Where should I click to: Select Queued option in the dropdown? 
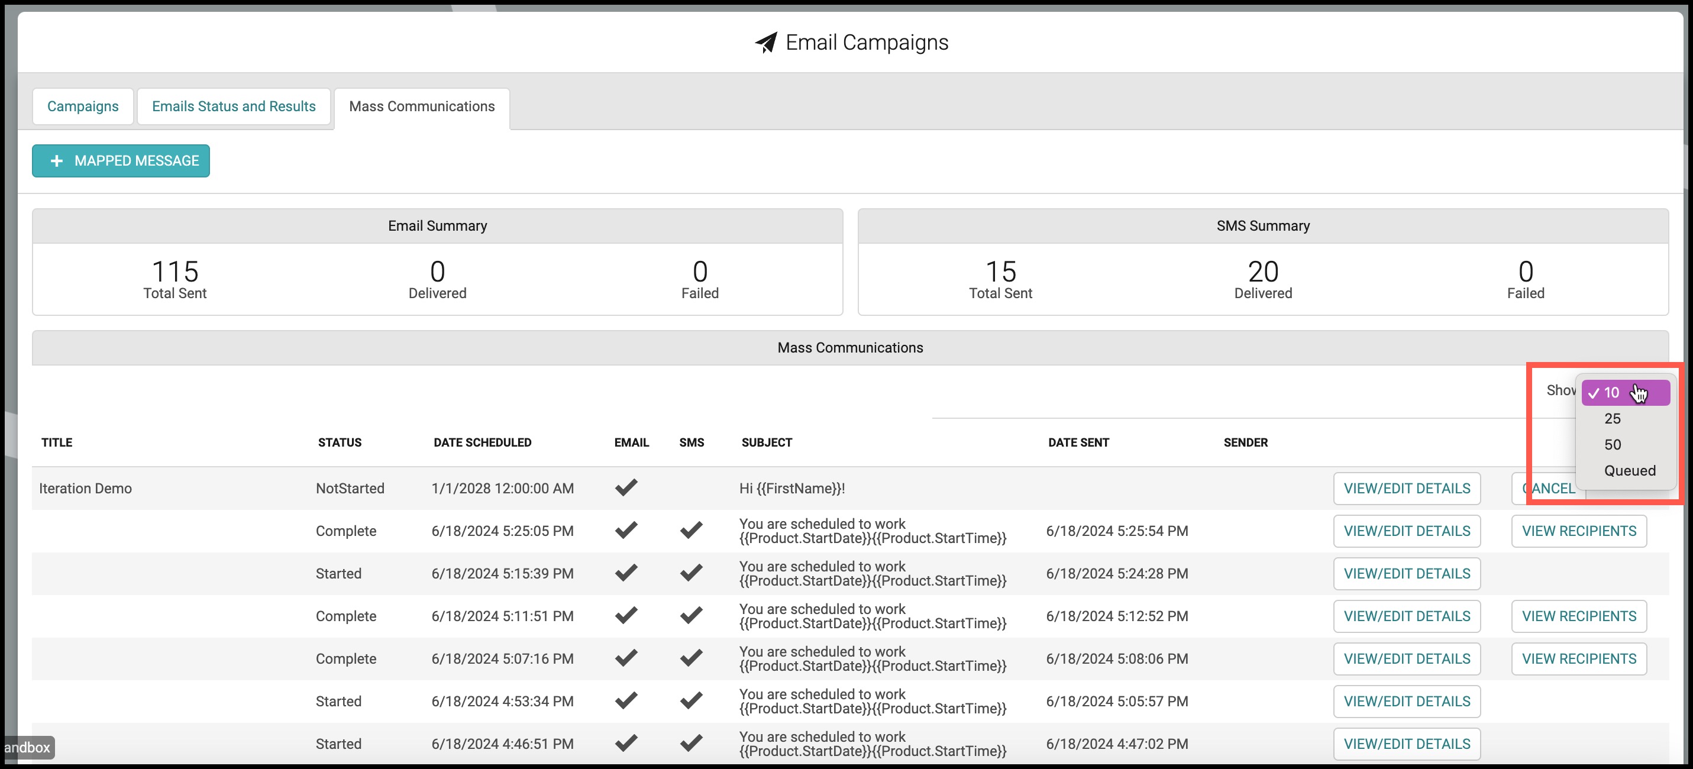(1629, 471)
